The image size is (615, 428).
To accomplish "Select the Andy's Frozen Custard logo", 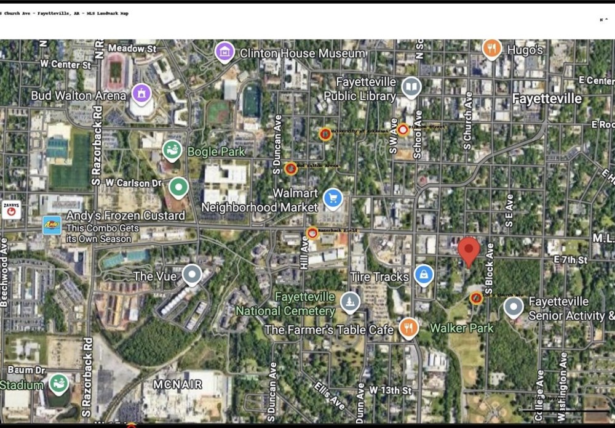I will click(52, 225).
